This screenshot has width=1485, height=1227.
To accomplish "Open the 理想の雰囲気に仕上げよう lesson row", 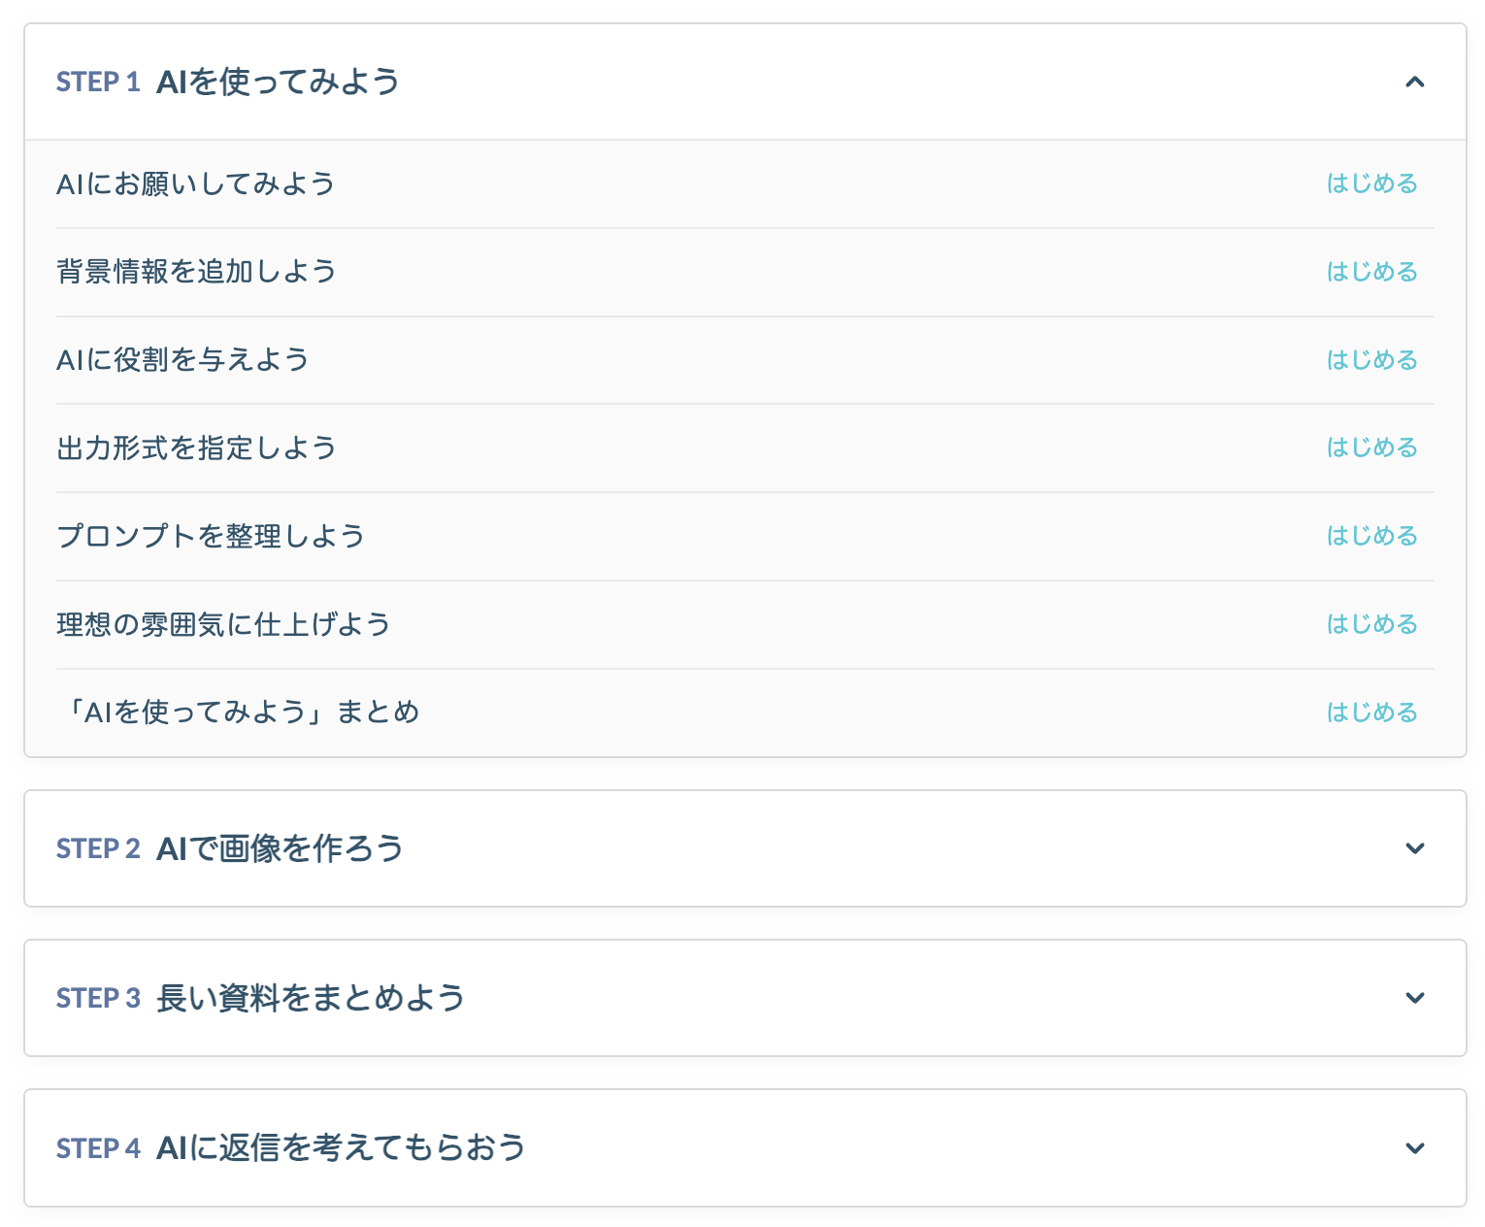I will tap(223, 623).
